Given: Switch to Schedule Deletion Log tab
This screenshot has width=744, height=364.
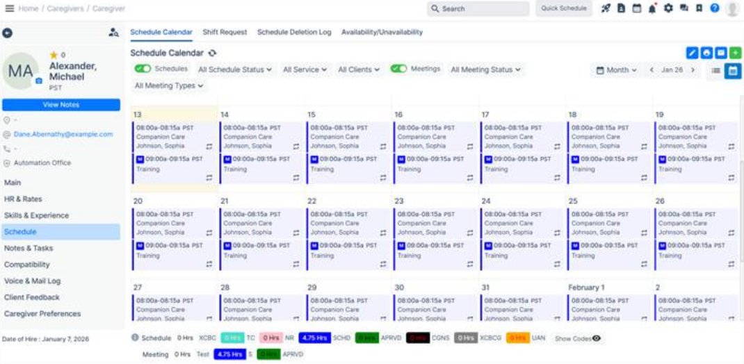Looking at the screenshot, I should coord(294,32).
